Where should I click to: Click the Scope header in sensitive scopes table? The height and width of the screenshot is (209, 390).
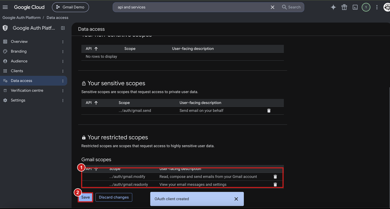tap(124, 103)
